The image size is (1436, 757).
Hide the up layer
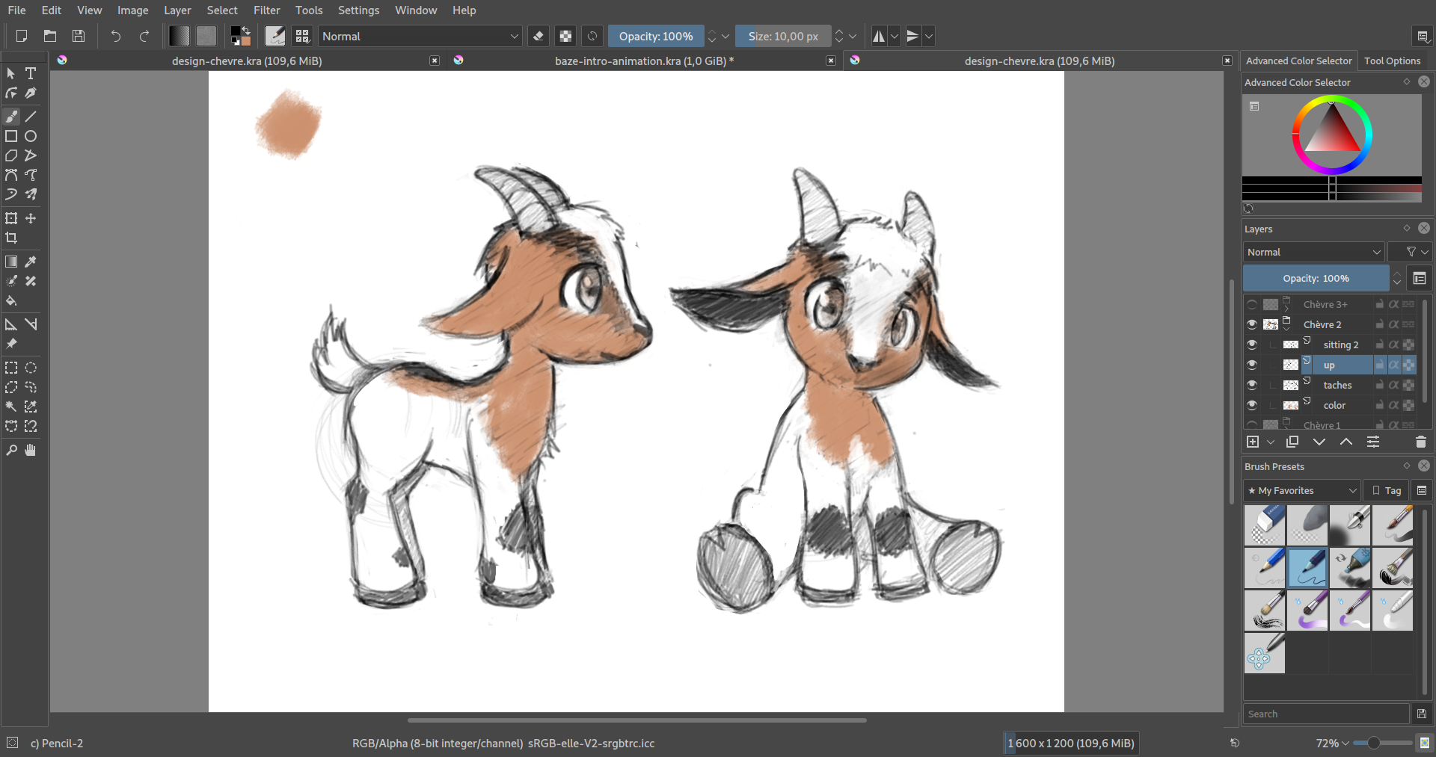(1251, 365)
